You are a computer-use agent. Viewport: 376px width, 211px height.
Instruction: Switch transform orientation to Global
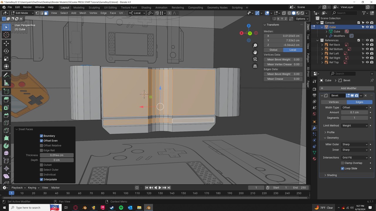pos(273,50)
